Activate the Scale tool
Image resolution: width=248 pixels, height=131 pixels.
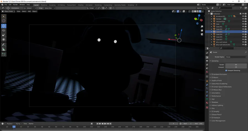point(4,35)
